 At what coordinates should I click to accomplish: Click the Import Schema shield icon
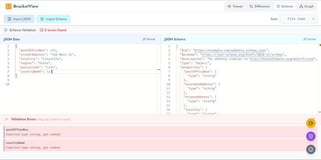[42, 19]
